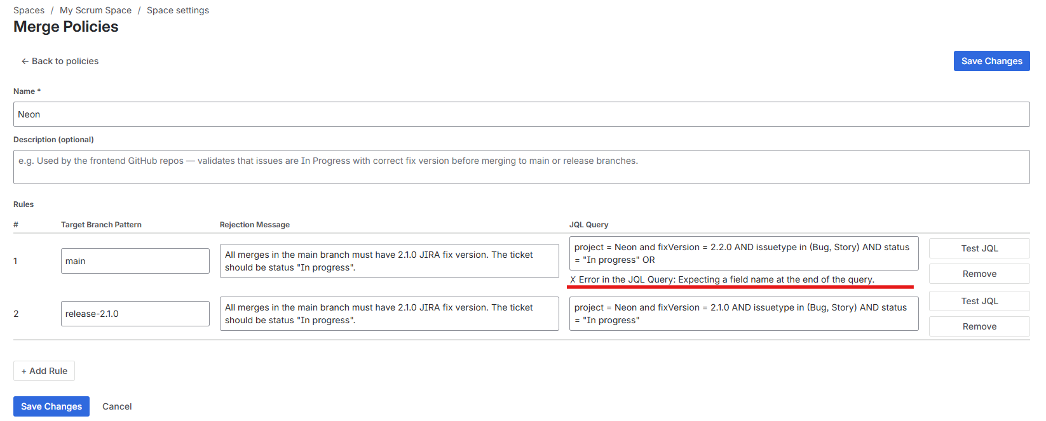1046x421 pixels.
Task: Click the Back to policies arrow link
Action: [x=60, y=61]
